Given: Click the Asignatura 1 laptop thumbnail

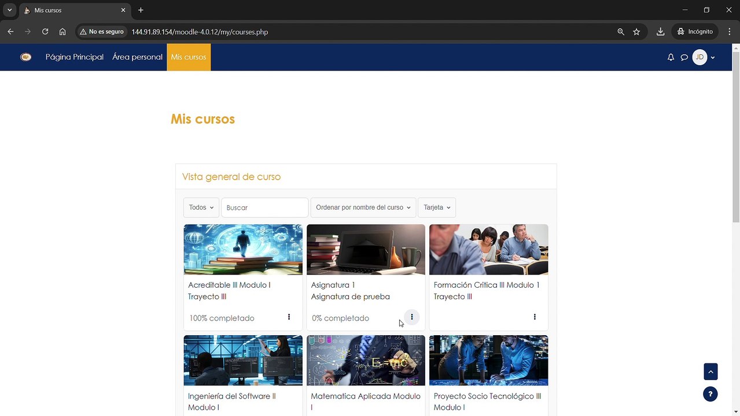Looking at the screenshot, I should coord(366,250).
